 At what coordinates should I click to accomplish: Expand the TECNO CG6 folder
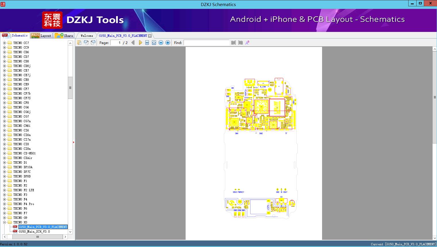coord(4,107)
